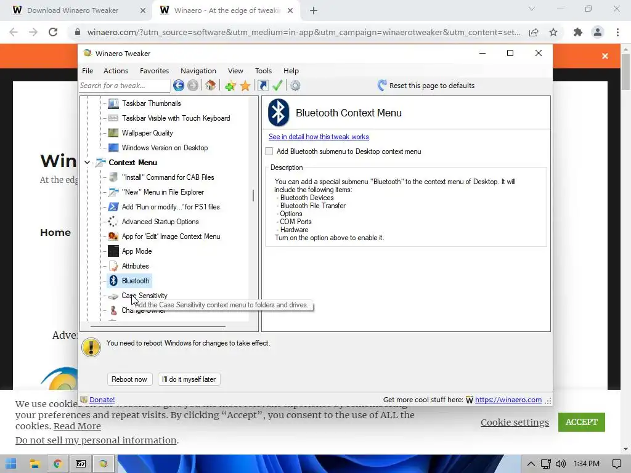This screenshot has width=631, height=473.
Task: Accept cookies with the ACCEPT button
Action: 582,422
